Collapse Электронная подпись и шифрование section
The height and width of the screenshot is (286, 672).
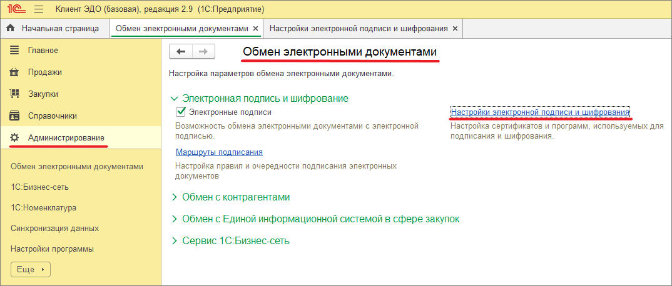point(173,99)
